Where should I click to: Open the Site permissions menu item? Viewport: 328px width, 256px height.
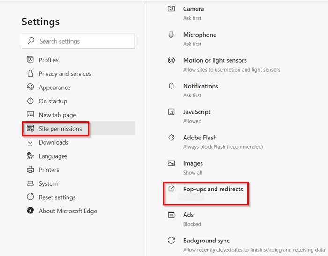60,129
